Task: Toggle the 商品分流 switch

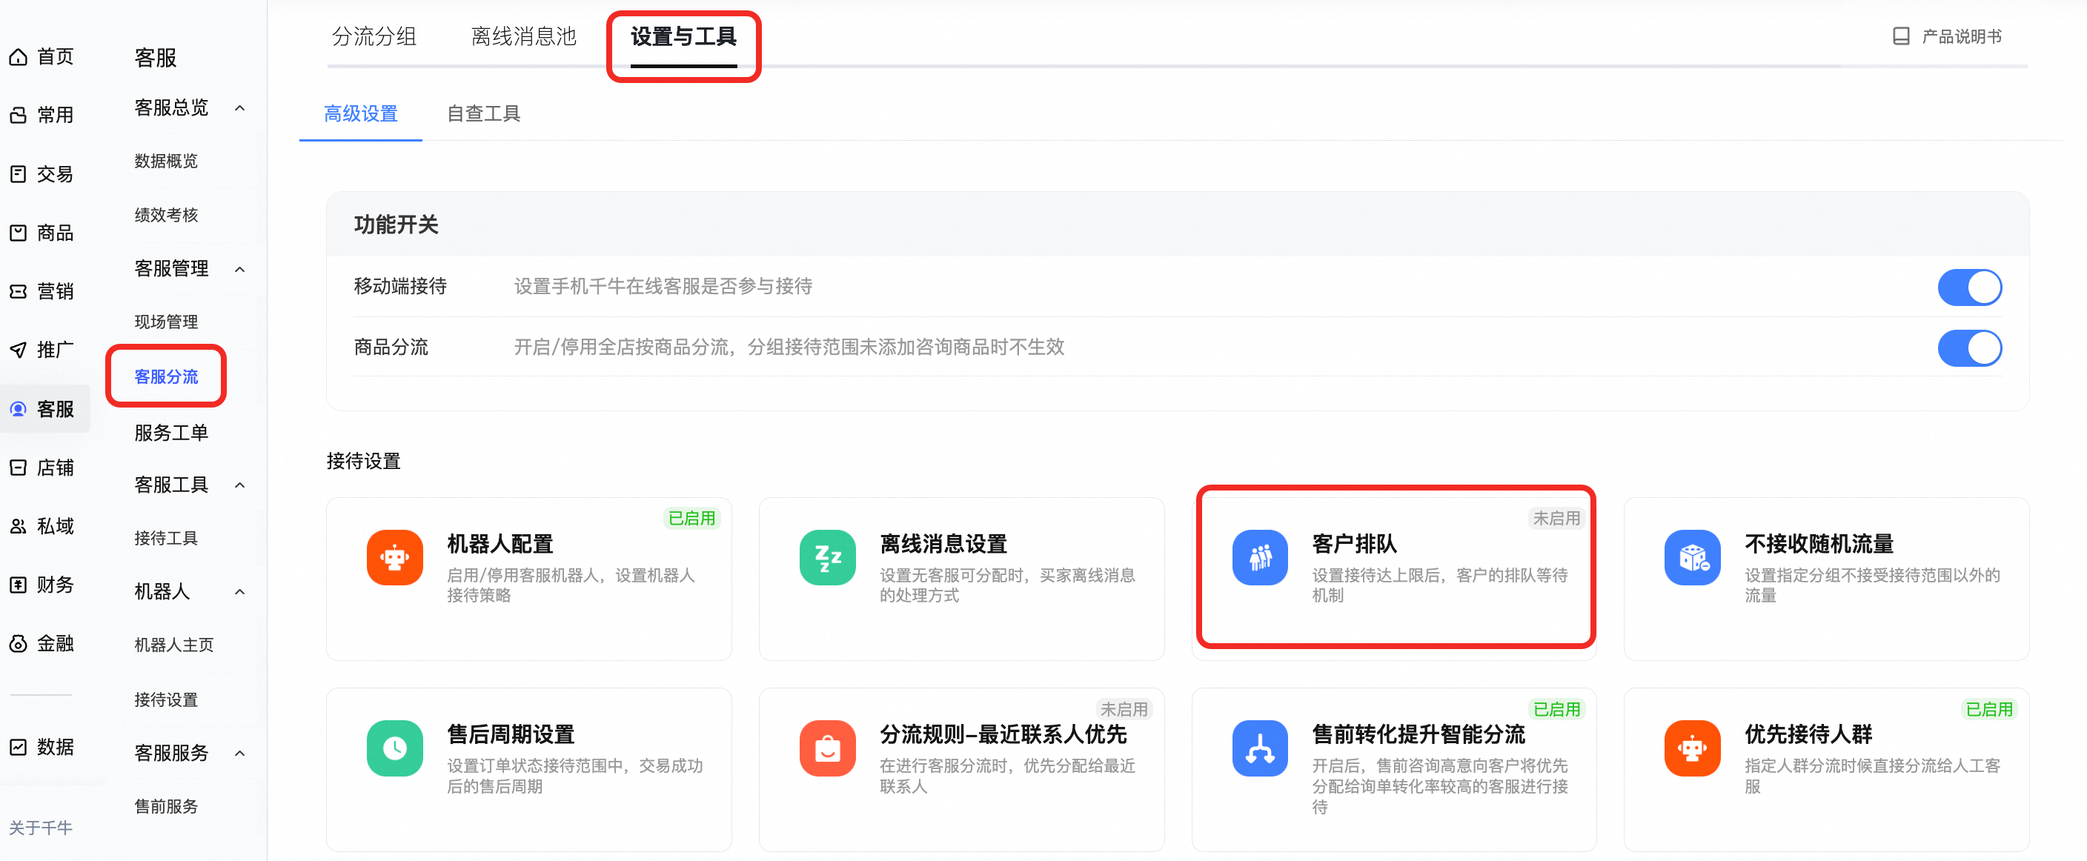Action: pyautogui.click(x=1969, y=348)
